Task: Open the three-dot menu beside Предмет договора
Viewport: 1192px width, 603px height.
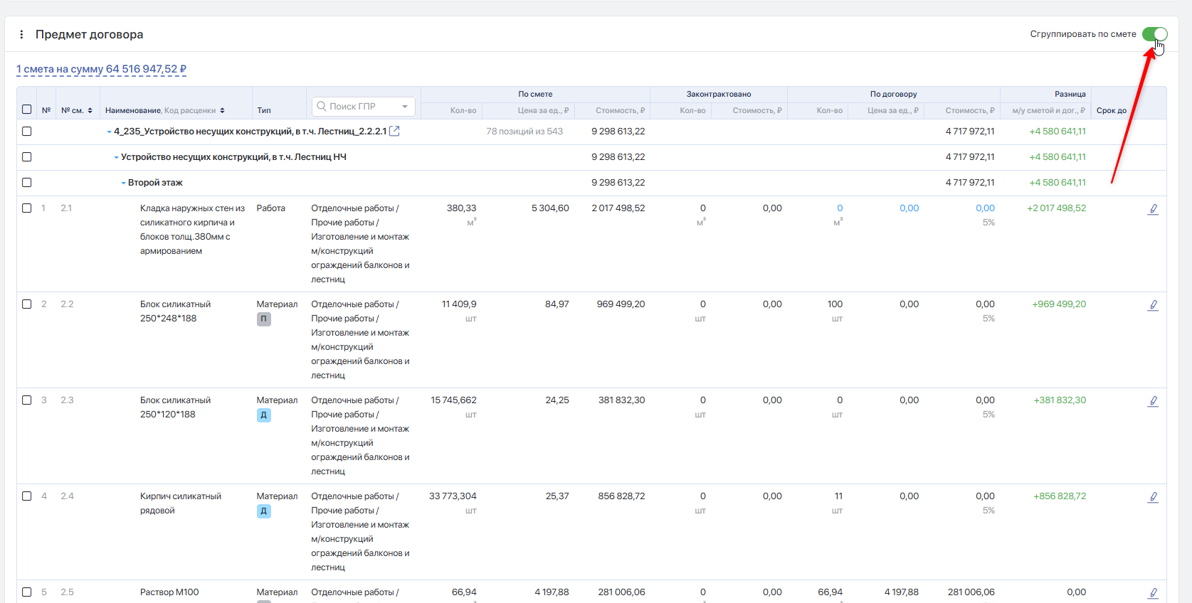Action: (x=21, y=34)
